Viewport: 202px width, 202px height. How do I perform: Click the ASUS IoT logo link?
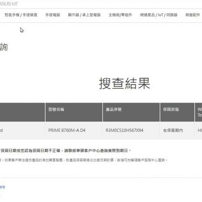click(9, 4)
